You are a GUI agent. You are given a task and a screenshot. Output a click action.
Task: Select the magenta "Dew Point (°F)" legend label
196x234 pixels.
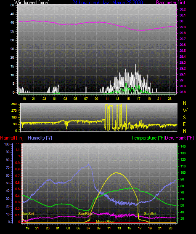point(180,138)
